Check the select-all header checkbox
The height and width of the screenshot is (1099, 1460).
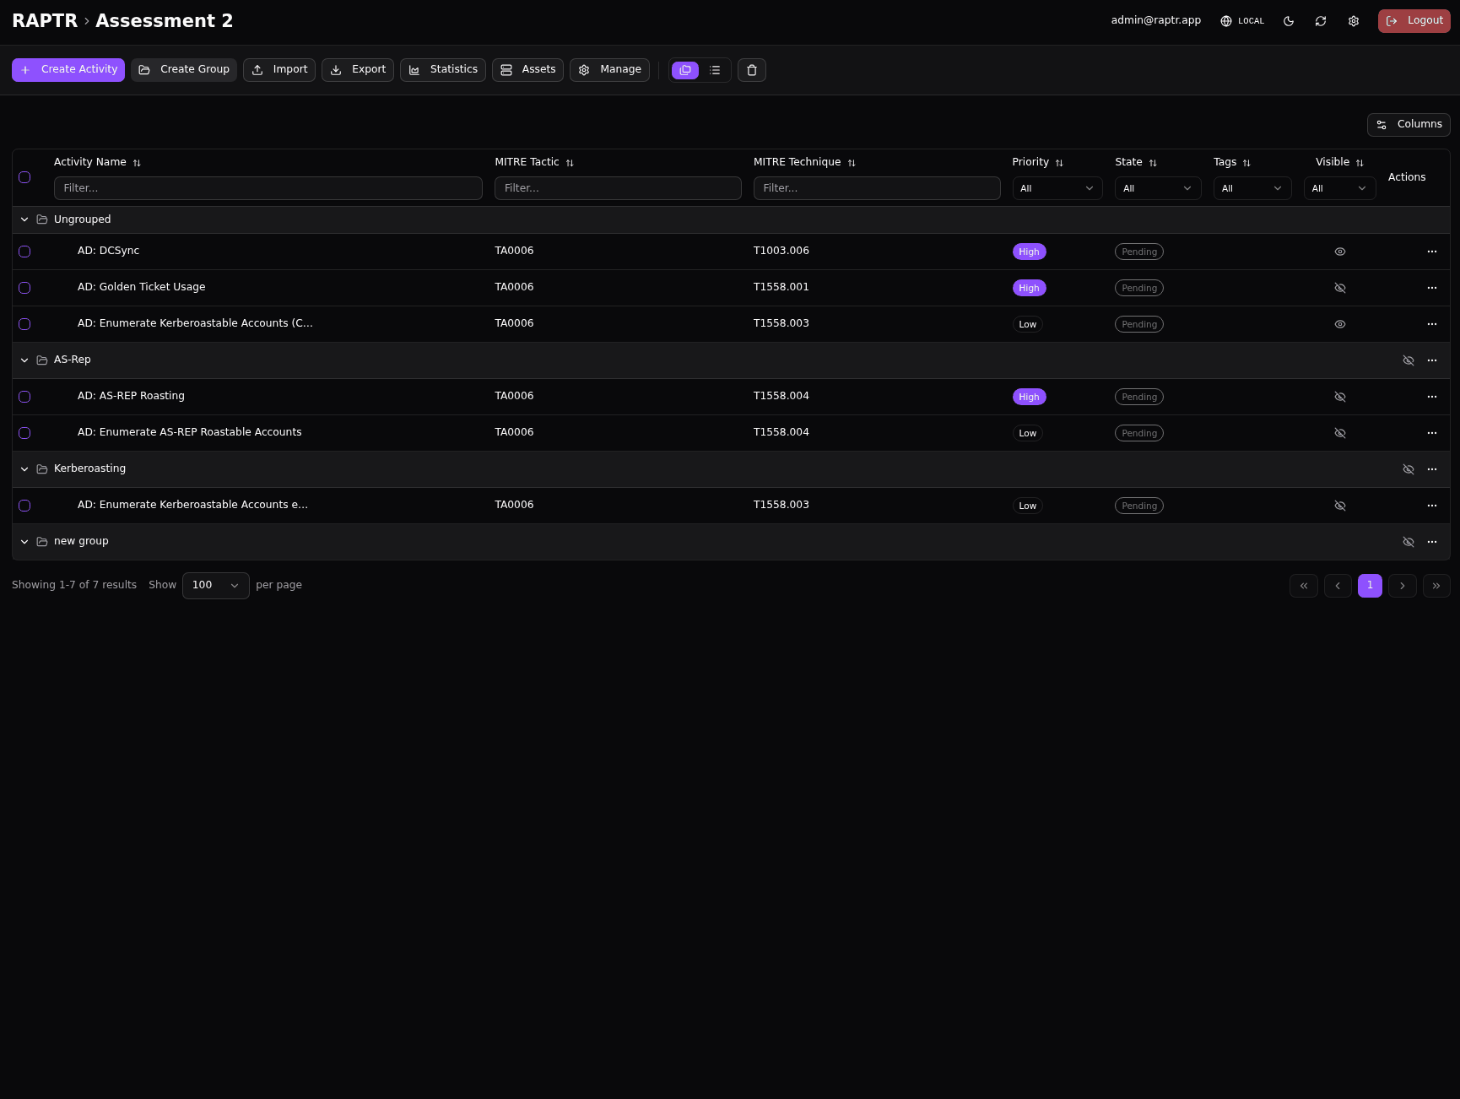24,177
